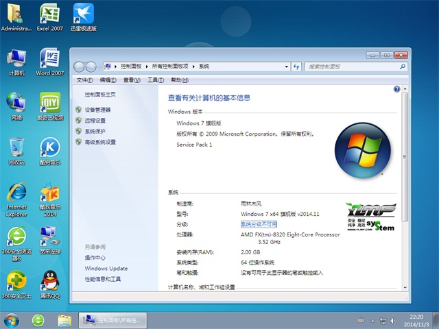Open 系统保护 link
The width and height of the screenshot is (439, 329).
[x=95, y=131]
